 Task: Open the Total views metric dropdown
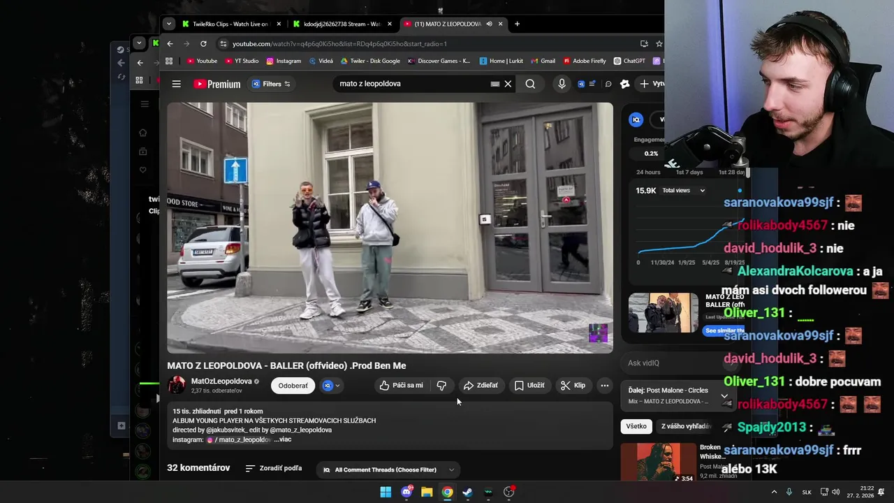[684, 191]
